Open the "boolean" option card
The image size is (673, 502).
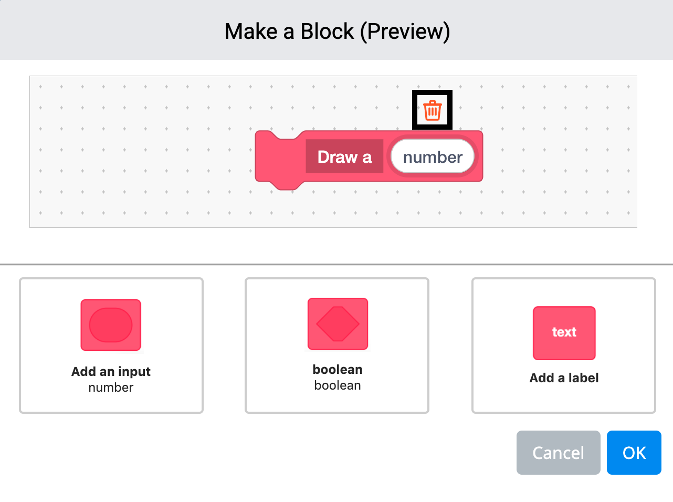click(x=336, y=345)
